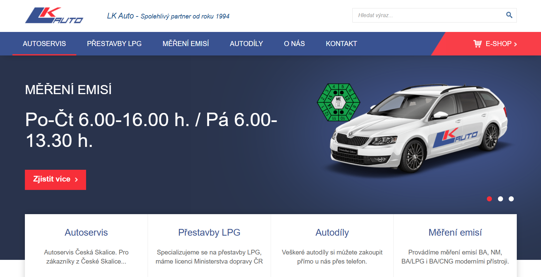Click the green emissions hexagon sticker
The image size is (541, 277).
pos(339,102)
